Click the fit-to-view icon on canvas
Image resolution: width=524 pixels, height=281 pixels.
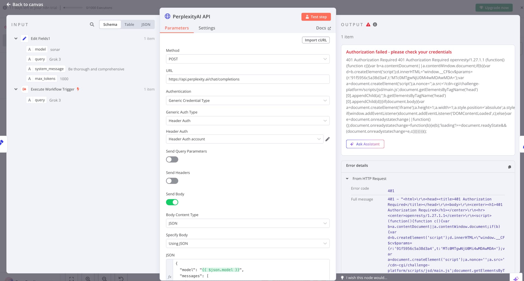[x=72, y=279]
